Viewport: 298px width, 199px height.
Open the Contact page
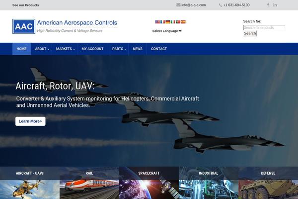click(x=159, y=49)
